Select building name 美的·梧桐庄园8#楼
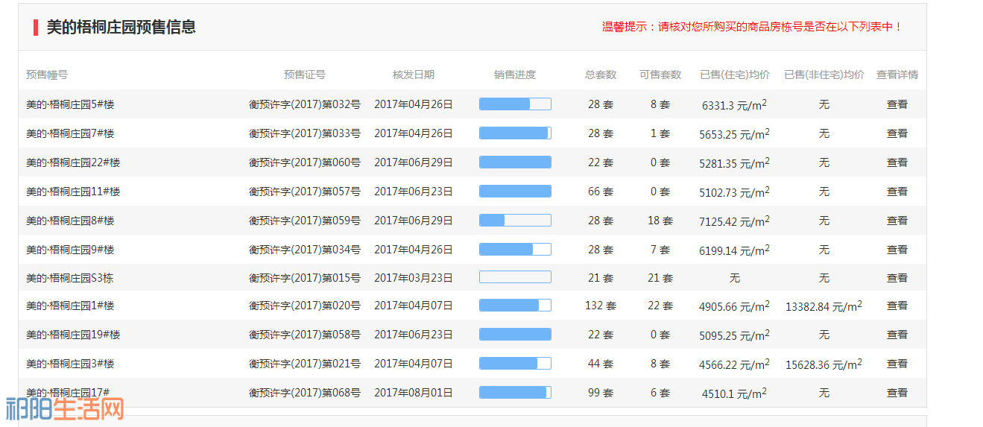 pyautogui.click(x=70, y=221)
